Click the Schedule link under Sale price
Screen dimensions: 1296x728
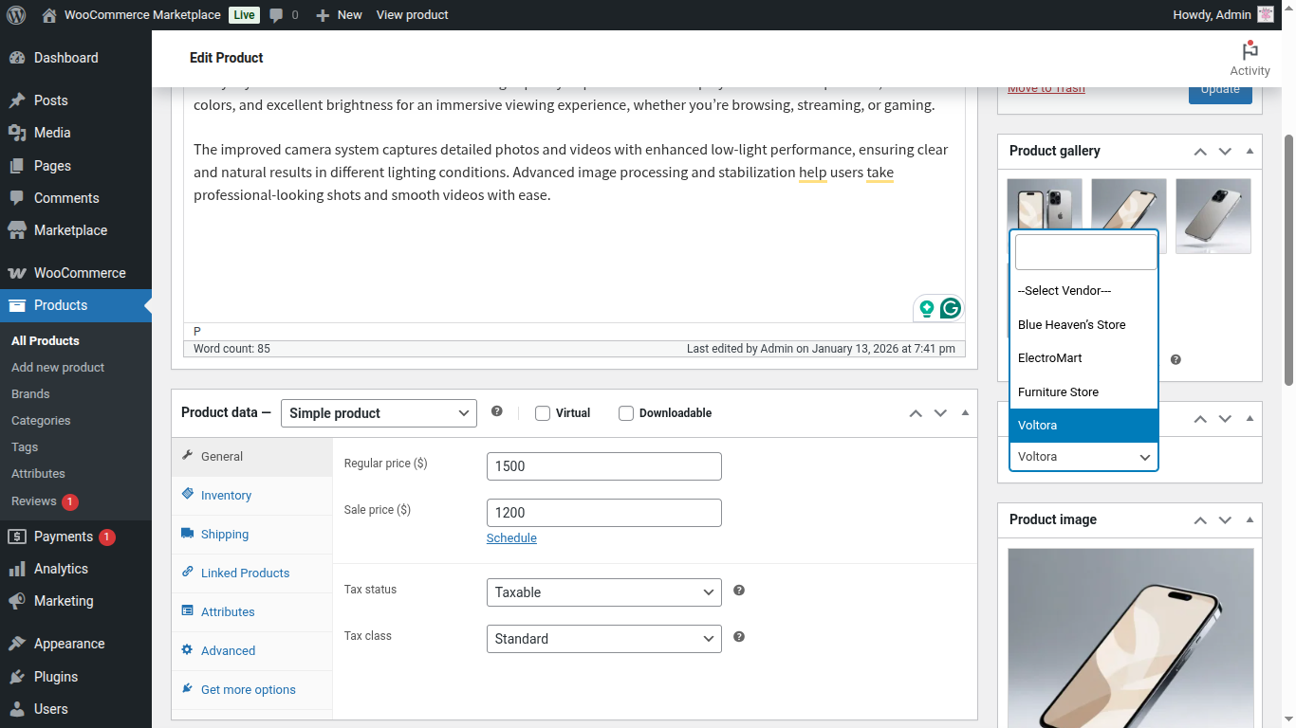[511, 537]
